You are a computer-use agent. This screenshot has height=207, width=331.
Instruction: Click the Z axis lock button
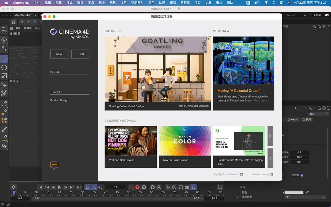35,22
